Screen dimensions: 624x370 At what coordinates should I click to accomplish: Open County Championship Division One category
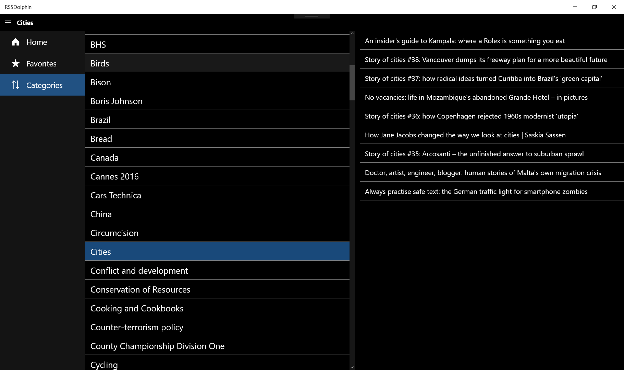click(217, 346)
